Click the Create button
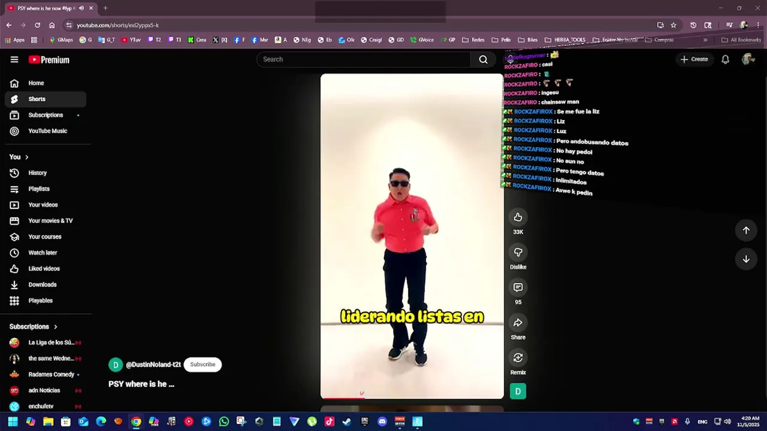The image size is (767, 431). coord(694,59)
